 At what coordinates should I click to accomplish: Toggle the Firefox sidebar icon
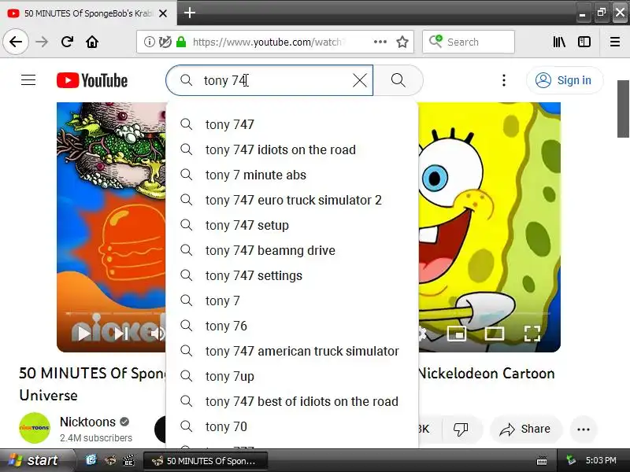(584, 42)
